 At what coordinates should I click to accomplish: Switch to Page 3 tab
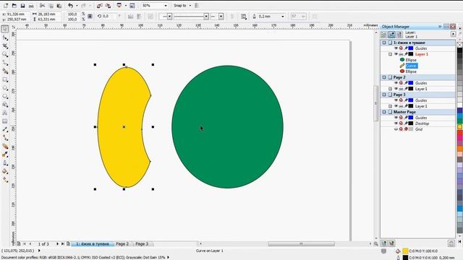tap(142, 244)
